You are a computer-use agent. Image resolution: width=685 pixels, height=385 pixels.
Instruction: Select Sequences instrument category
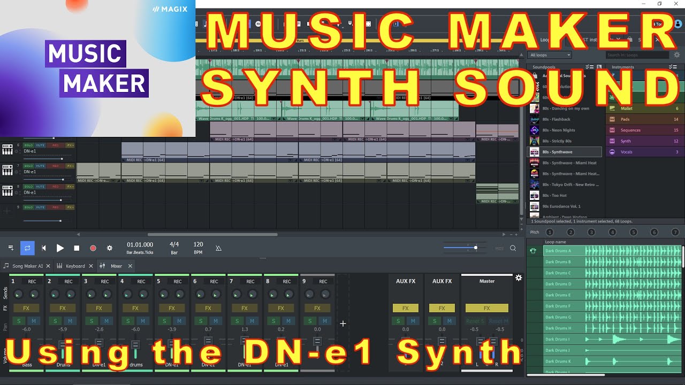click(644, 130)
